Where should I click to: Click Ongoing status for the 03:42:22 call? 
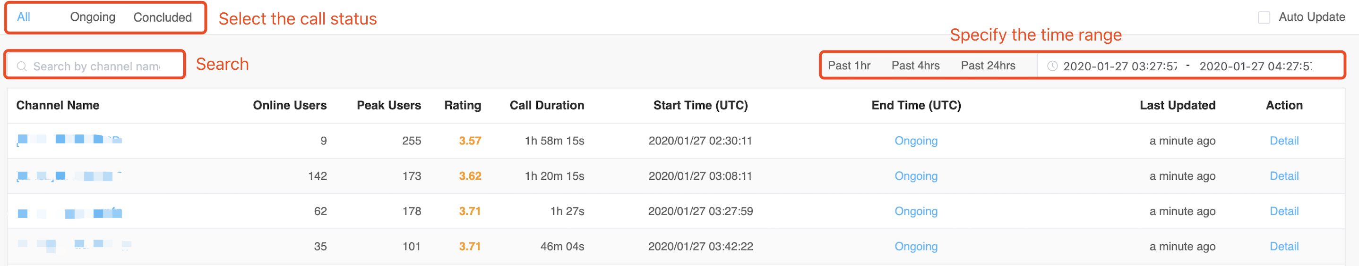point(916,247)
